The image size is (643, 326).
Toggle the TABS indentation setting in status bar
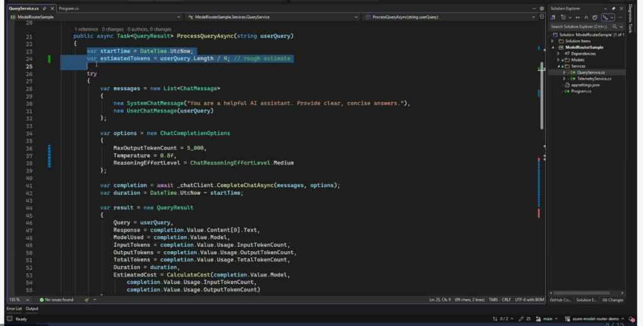pos(493,300)
